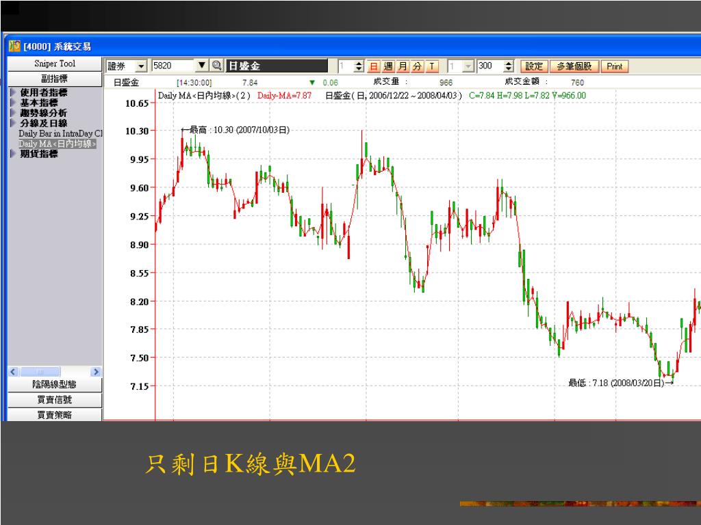Click the Print button

pos(614,66)
